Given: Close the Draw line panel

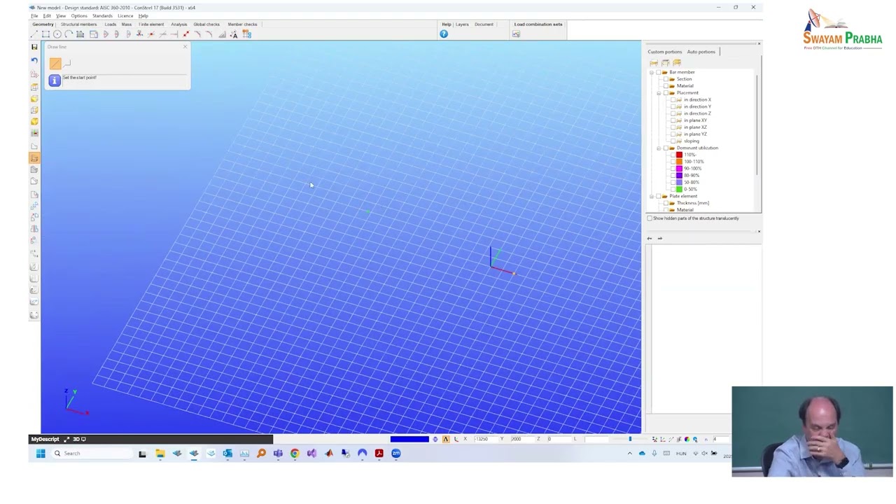Looking at the screenshot, I should 185,47.
